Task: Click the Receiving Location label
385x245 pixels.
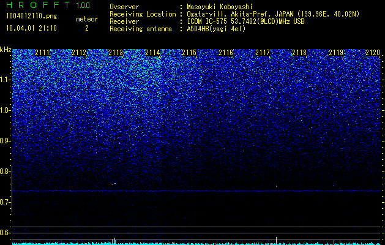Action: [x=143, y=14]
